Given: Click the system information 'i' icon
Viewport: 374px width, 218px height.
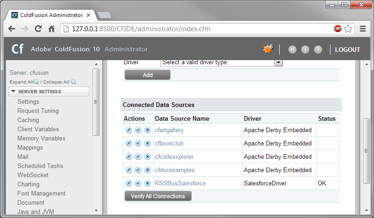Looking at the screenshot, I should 305,50.
